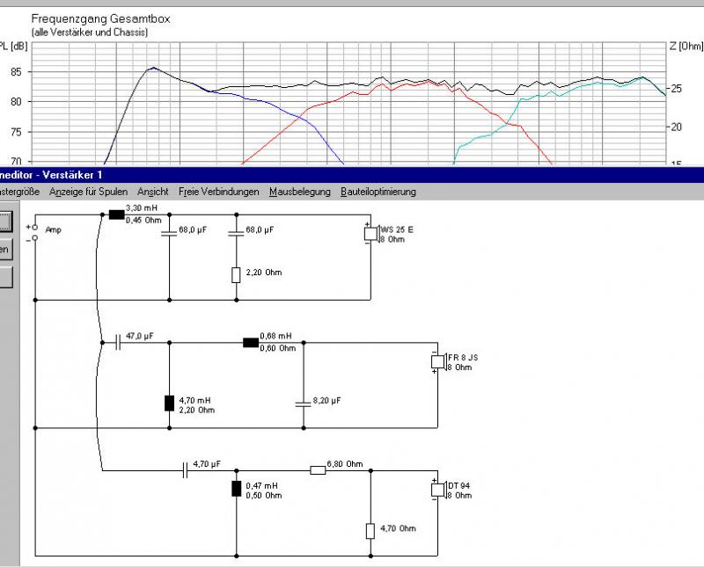The height and width of the screenshot is (567, 704).
Task: Click the 3,30 mH woofer series inductor
Action: (115, 214)
